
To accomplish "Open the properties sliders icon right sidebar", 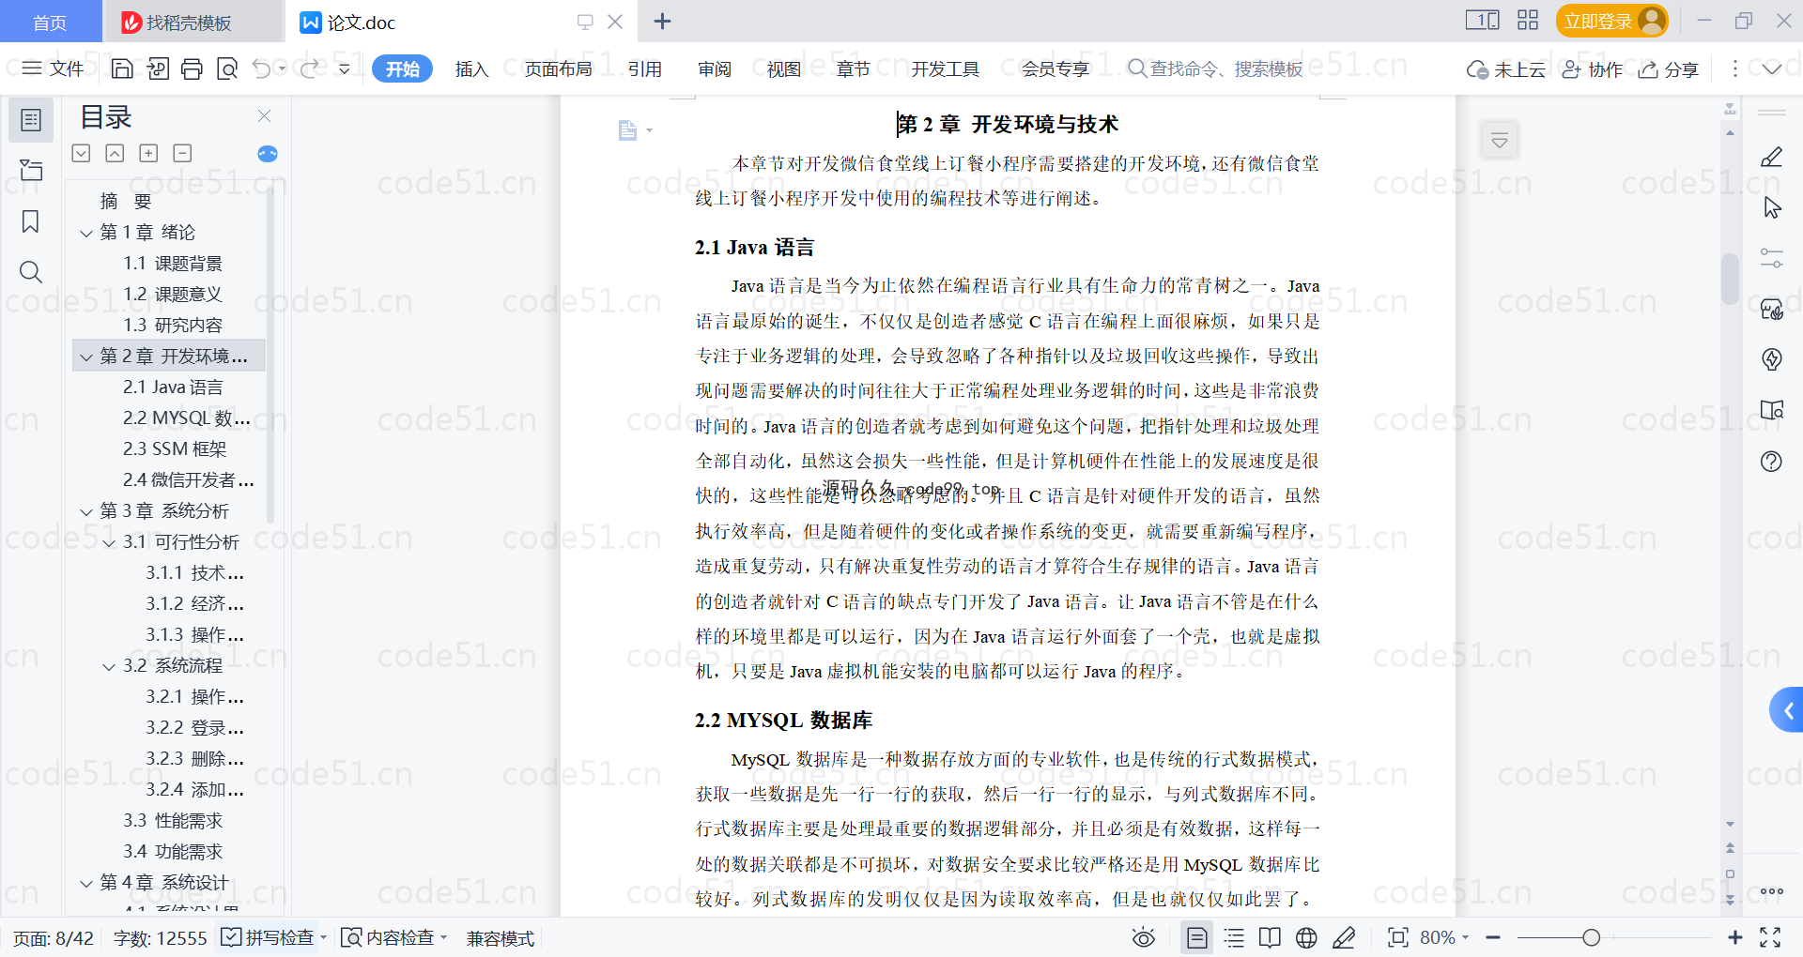I will (x=1772, y=258).
